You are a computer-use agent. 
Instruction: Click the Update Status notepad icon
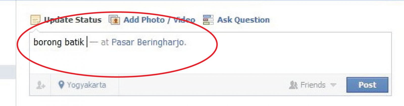[35, 20]
